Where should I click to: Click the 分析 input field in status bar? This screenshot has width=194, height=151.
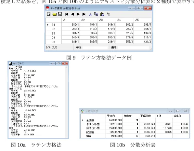pyautogui.click(x=95, y=48)
